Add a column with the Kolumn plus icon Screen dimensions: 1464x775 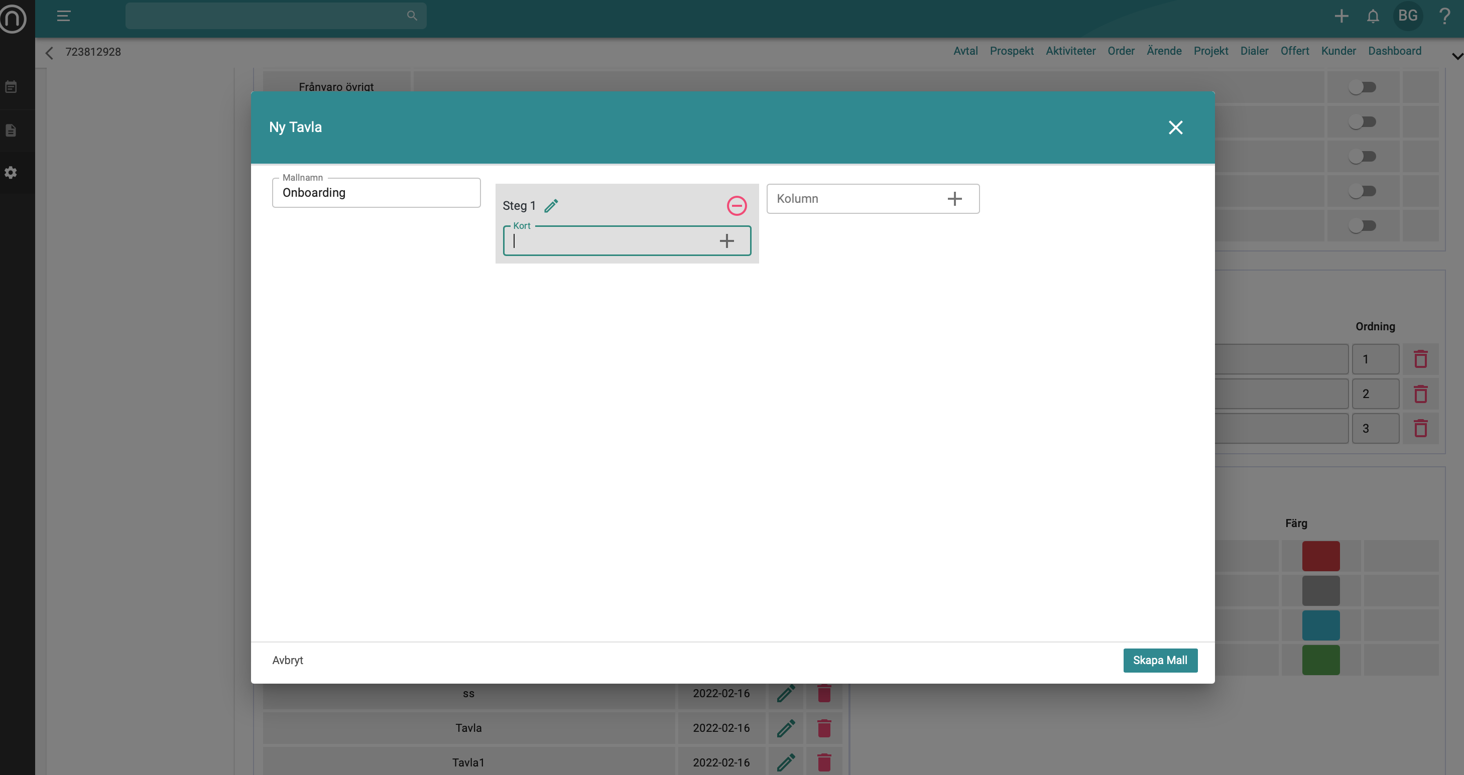click(x=954, y=199)
